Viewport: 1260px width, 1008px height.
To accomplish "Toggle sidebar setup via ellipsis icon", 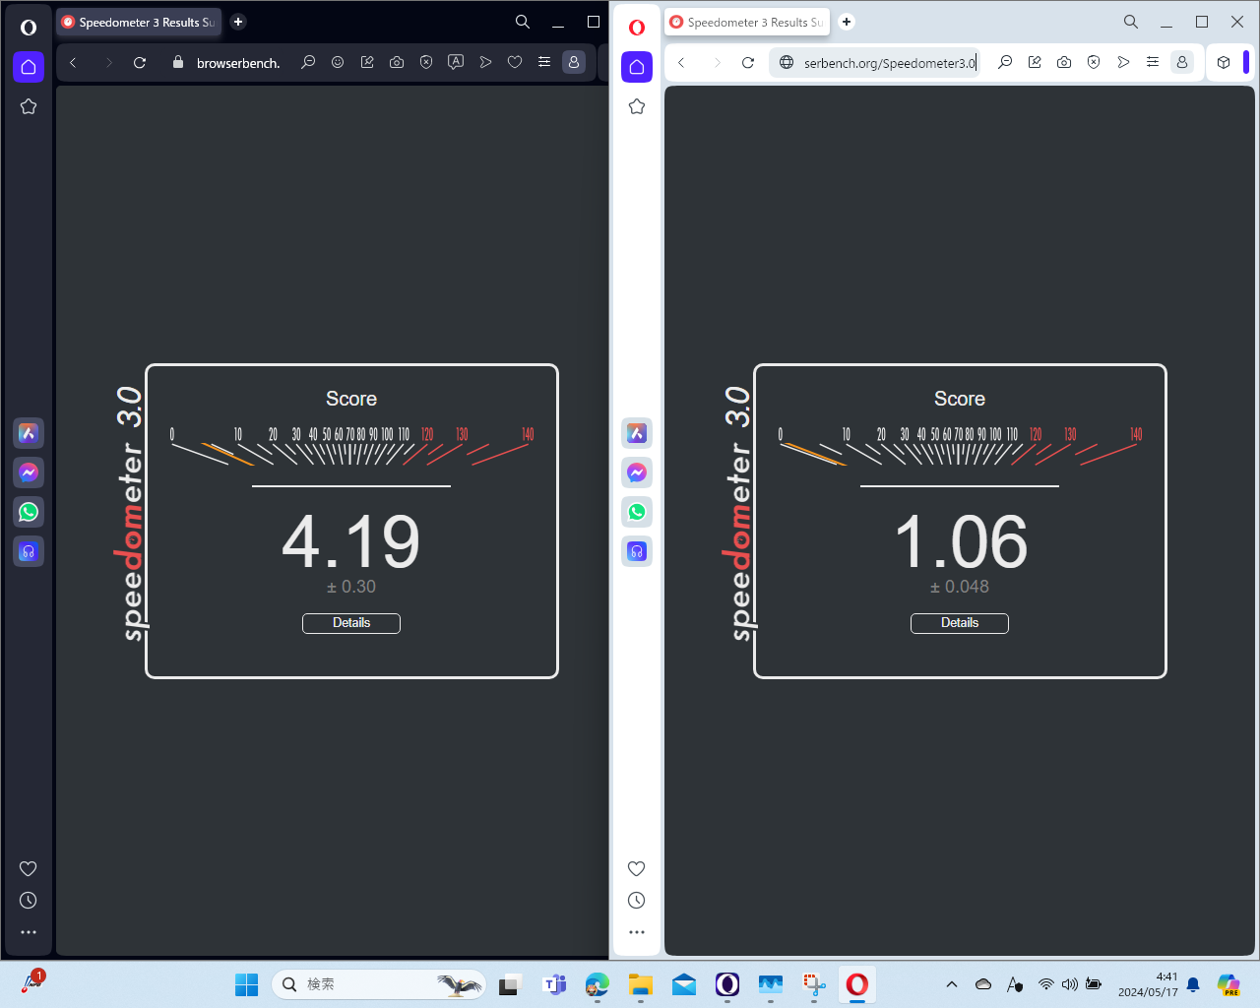I will 29,932.
